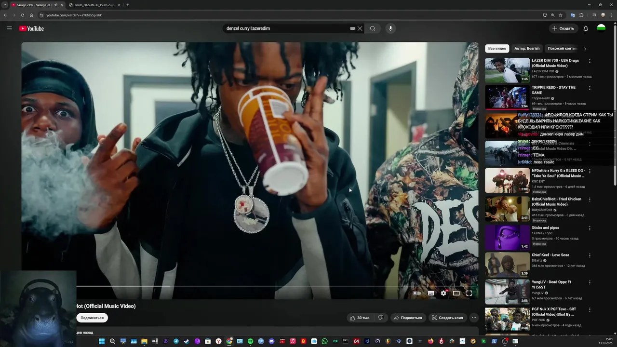Open Windows taskbar search
This screenshot has width=617, height=347.
[x=112, y=341]
